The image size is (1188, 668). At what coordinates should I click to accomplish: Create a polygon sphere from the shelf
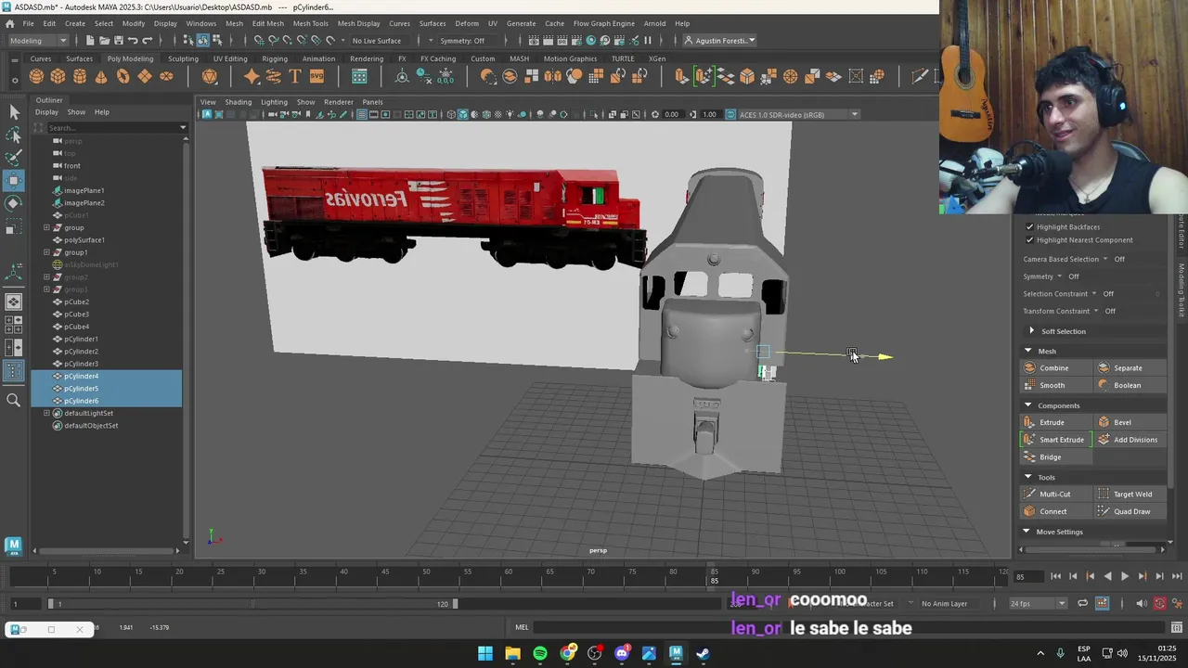[x=36, y=77]
